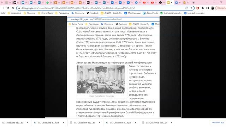
Task: Open the Trello bookmark
Action: click(x=3, y=13)
